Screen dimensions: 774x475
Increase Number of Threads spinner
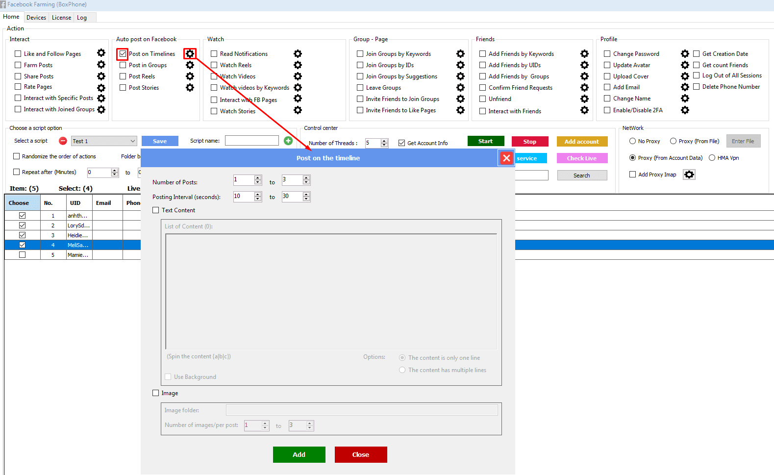(384, 141)
